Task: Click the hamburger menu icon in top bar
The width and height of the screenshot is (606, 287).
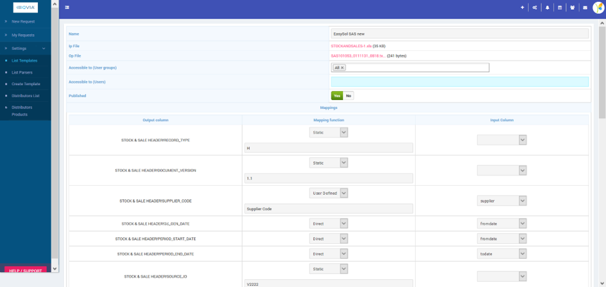Action: point(67,7)
